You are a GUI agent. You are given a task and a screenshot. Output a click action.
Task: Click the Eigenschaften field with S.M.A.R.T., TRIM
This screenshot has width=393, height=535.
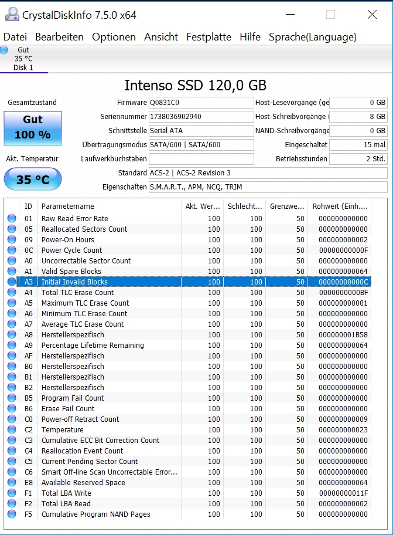click(x=268, y=187)
